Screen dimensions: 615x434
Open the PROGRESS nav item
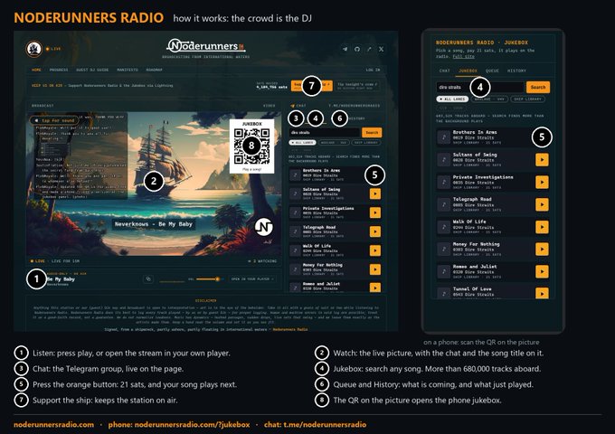[x=59, y=70]
